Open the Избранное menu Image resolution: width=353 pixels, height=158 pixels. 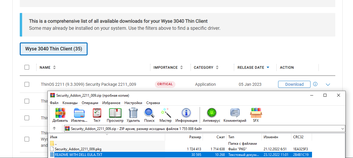pyautogui.click(x=111, y=103)
